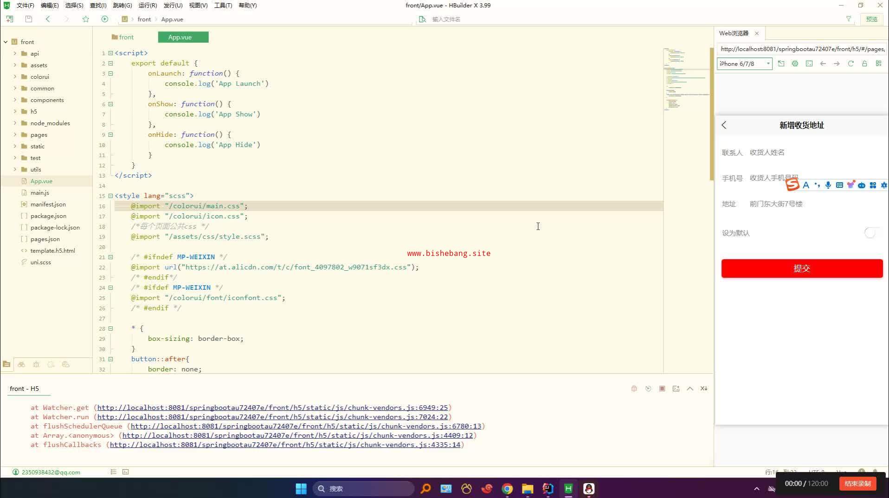Click the bookmark star icon
Screen dimensions: 889x498
click(85, 19)
